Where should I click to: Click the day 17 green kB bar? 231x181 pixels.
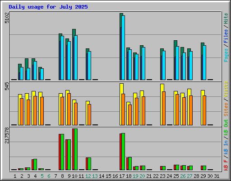pyautogui.click(x=123, y=152)
